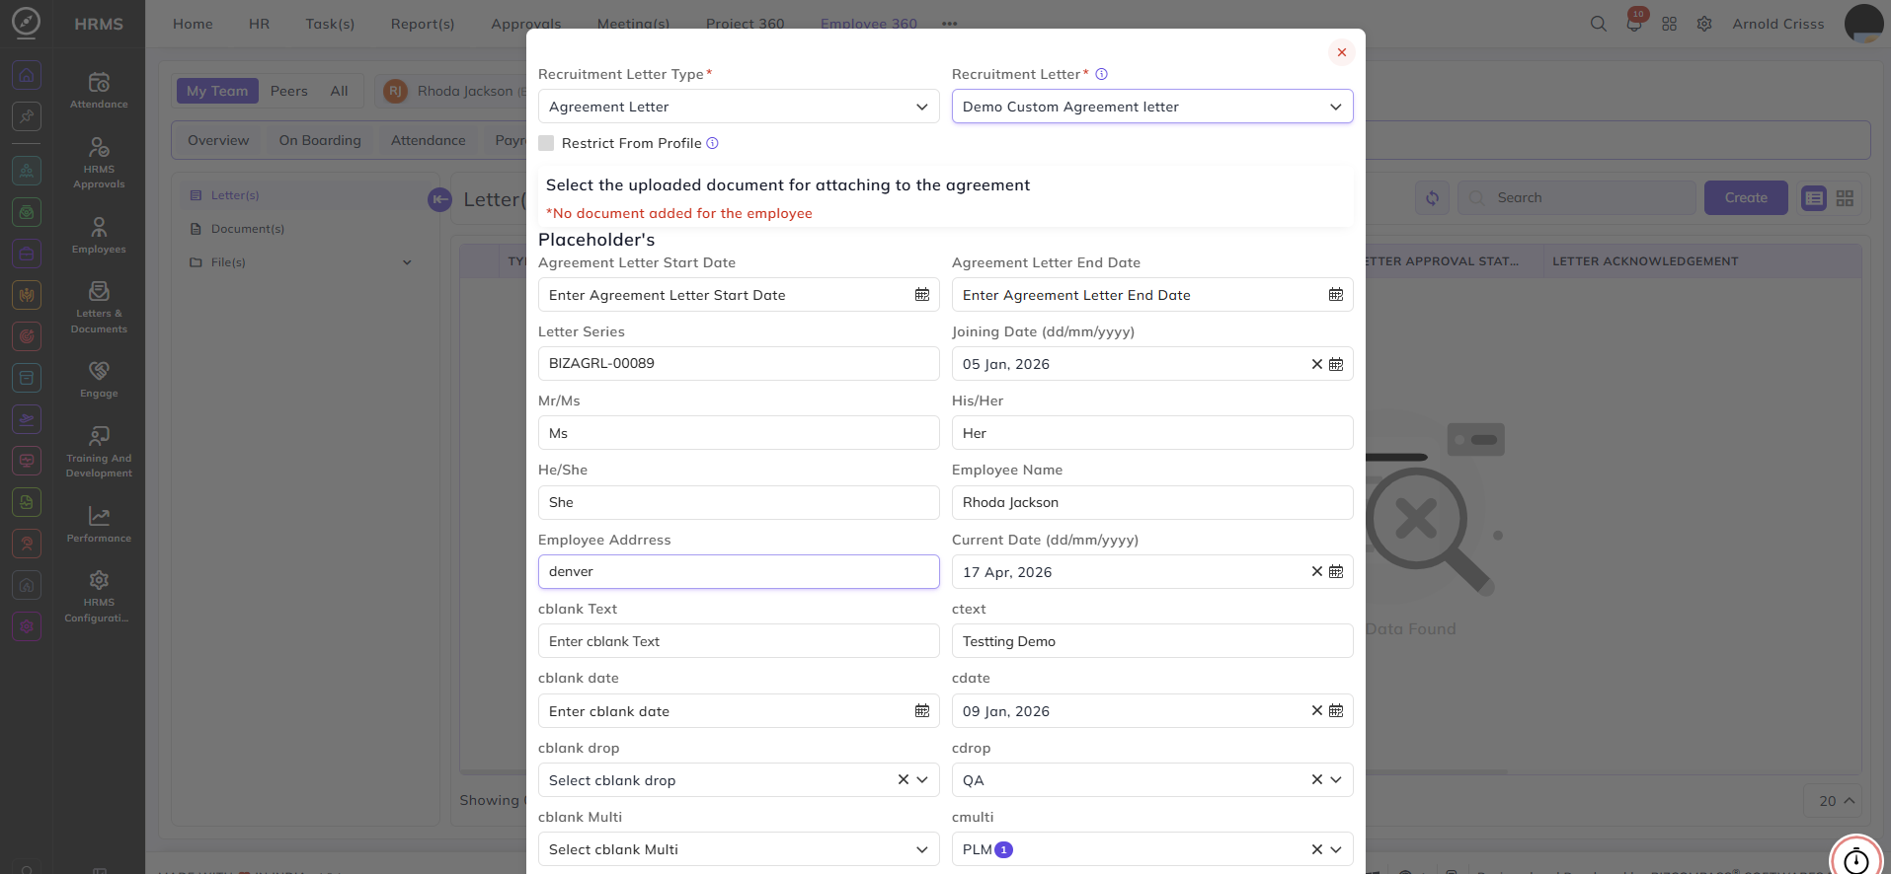Screen dimensions: 1891x874
Task: Open the Attendance sidebar icon
Action: (x=99, y=89)
